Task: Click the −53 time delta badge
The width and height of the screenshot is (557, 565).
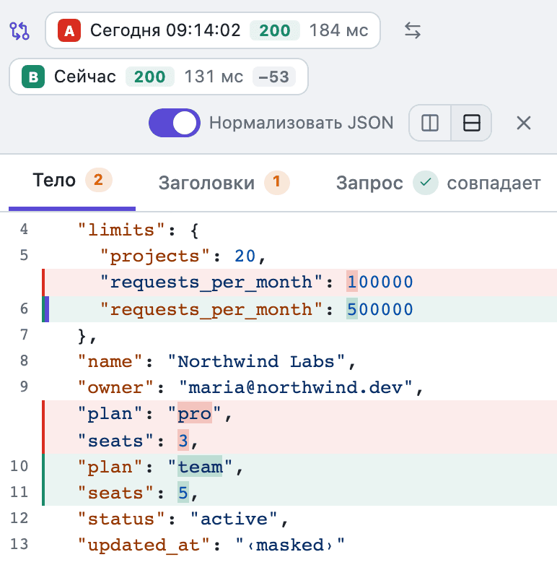Action: (x=274, y=77)
